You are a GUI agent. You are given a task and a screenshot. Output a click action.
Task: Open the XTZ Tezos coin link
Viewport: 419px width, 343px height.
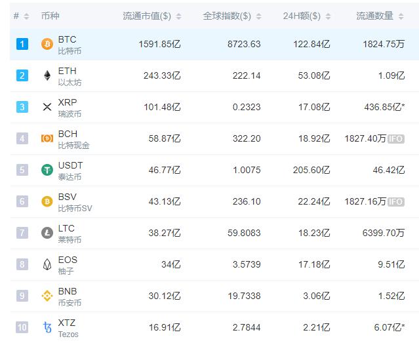pos(68,329)
